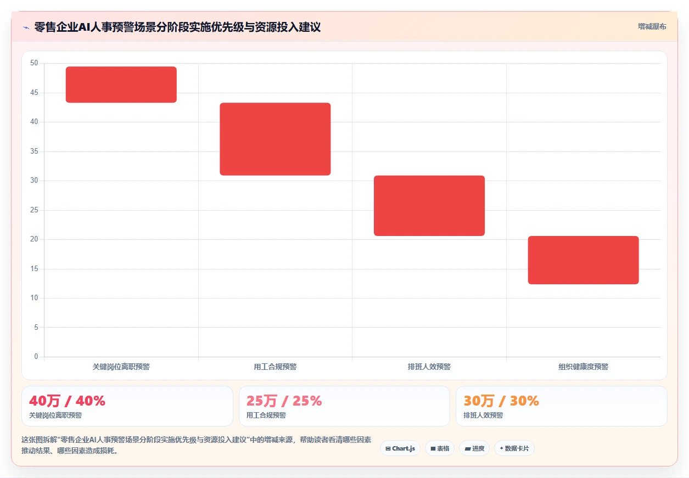Screen dimensions: 689x478
Task: Select the 数据卡片 tag chip
Action: pyautogui.click(x=514, y=448)
